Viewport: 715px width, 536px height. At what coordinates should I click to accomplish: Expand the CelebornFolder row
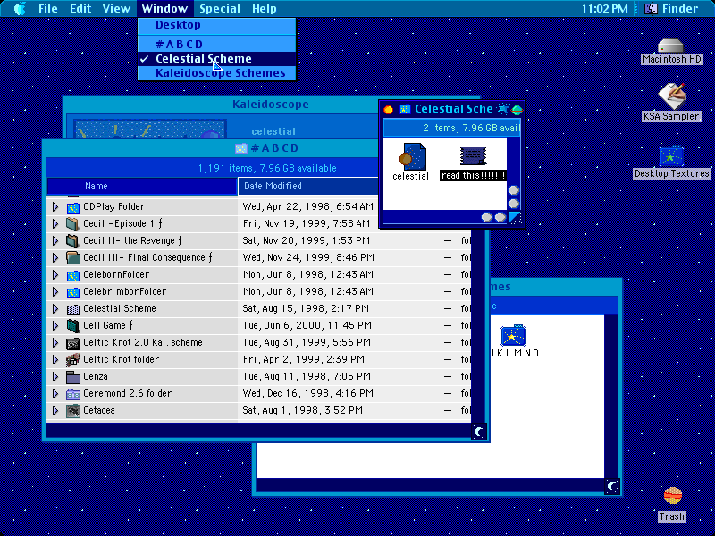coord(55,275)
